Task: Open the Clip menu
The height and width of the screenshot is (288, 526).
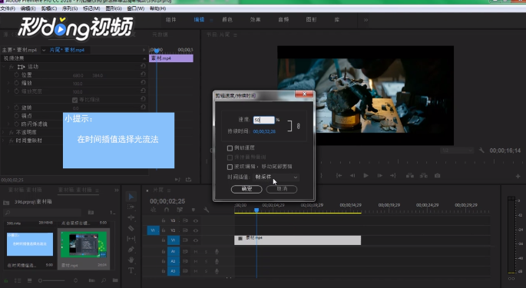Action: click(x=49, y=8)
